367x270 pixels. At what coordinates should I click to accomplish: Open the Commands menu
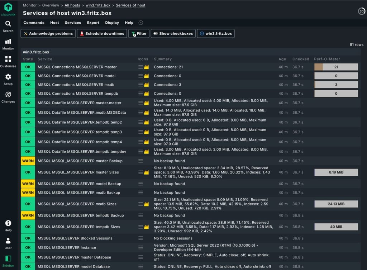(34, 23)
